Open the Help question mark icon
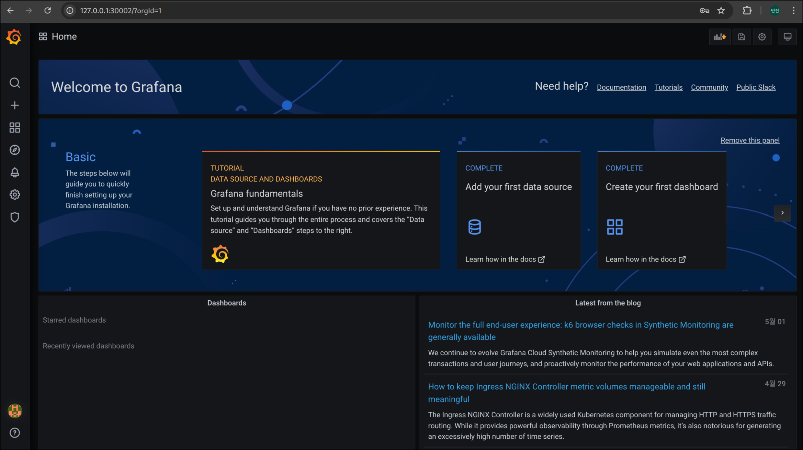The width and height of the screenshot is (803, 450). click(15, 433)
